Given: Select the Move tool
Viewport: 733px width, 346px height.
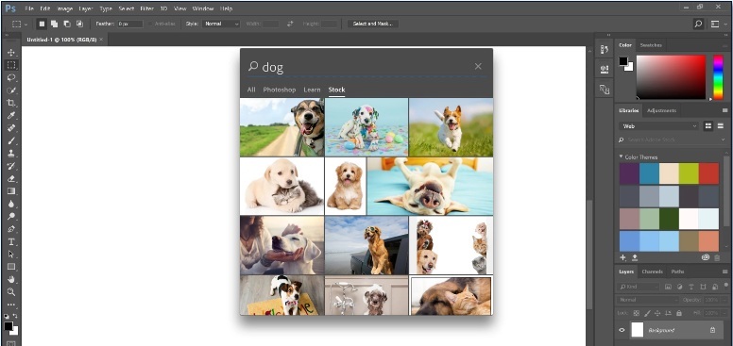Looking at the screenshot, I should coord(11,53).
